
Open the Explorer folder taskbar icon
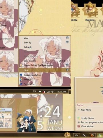pos(76,135)
